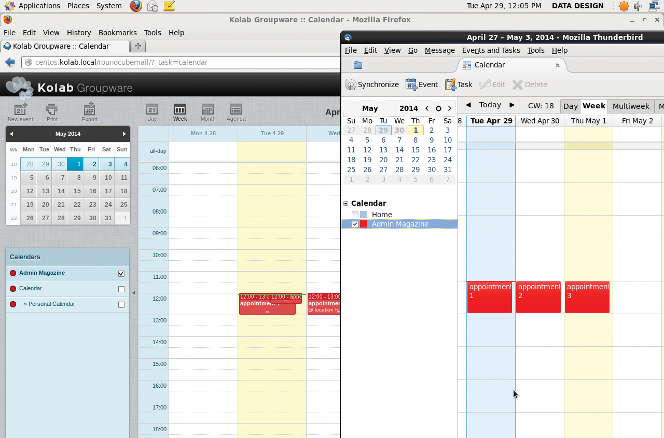The width and height of the screenshot is (664, 438).
Task: Enable the Personal Calendar checkbox
Action: (x=121, y=304)
